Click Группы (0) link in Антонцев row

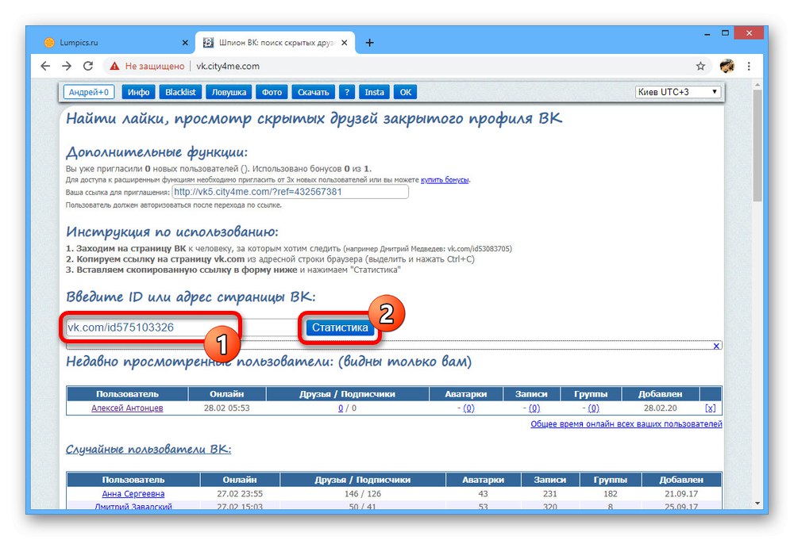pyautogui.click(x=593, y=408)
